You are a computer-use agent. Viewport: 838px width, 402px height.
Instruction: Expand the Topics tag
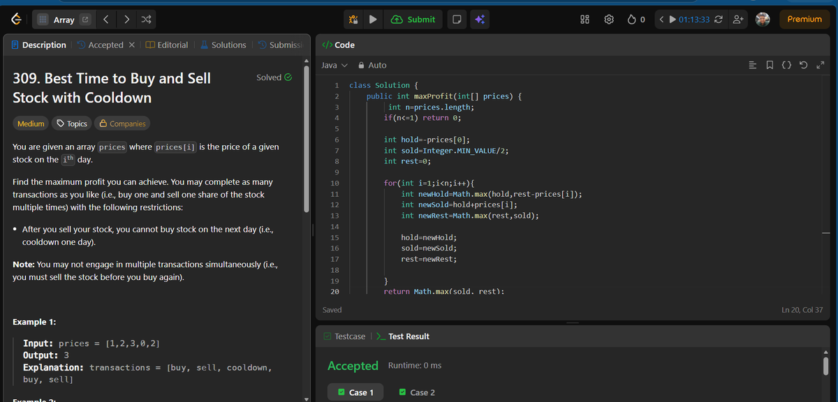pos(72,124)
